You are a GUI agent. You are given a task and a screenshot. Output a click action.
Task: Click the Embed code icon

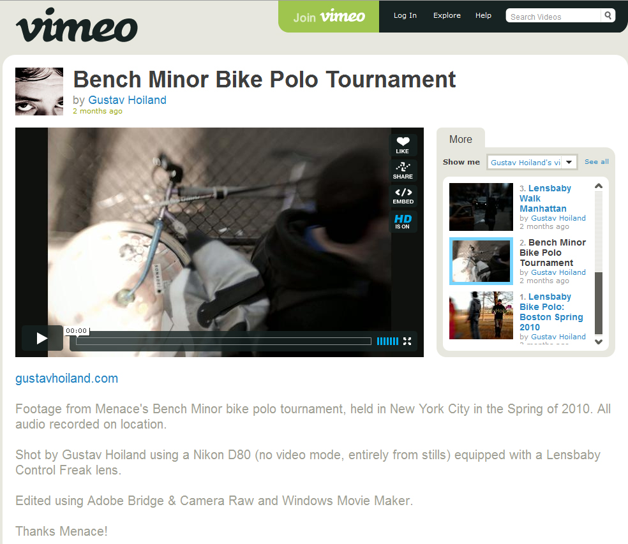[403, 196]
